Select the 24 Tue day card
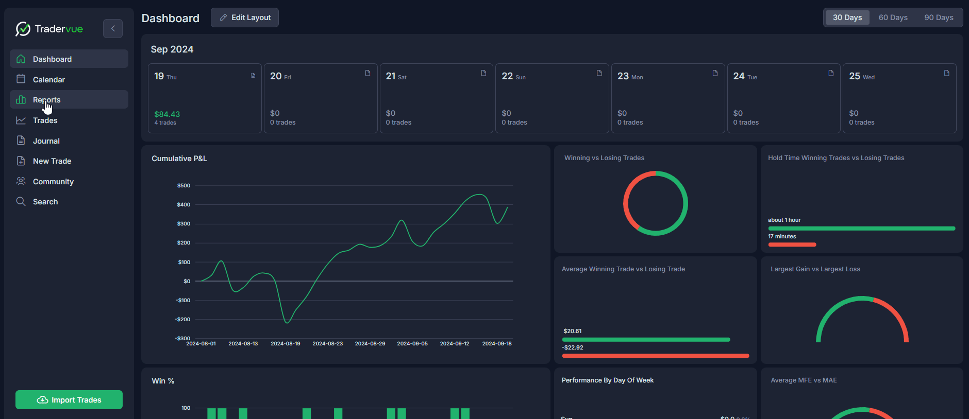The width and height of the screenshot is (969, 419). coord(784,98)
